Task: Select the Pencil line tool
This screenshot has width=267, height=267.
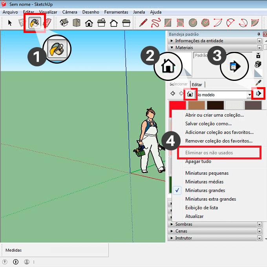Action: [143, 23]
